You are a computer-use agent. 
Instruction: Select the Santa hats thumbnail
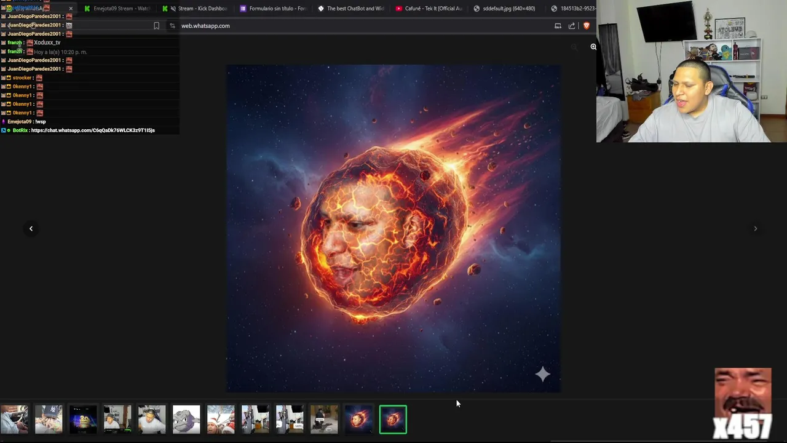pos(221,419)
